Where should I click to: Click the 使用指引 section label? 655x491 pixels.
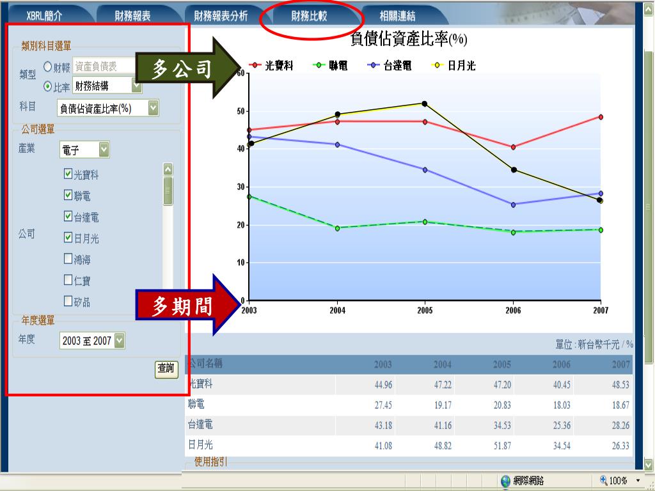[x=211, y=462]
